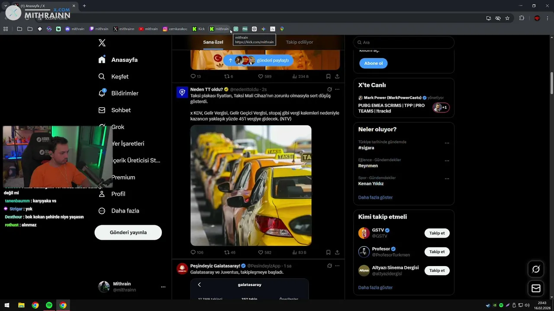Viewport: 554px width, 311px height.
Task: Go to Keşfet explore page
Action: [113, 76]
